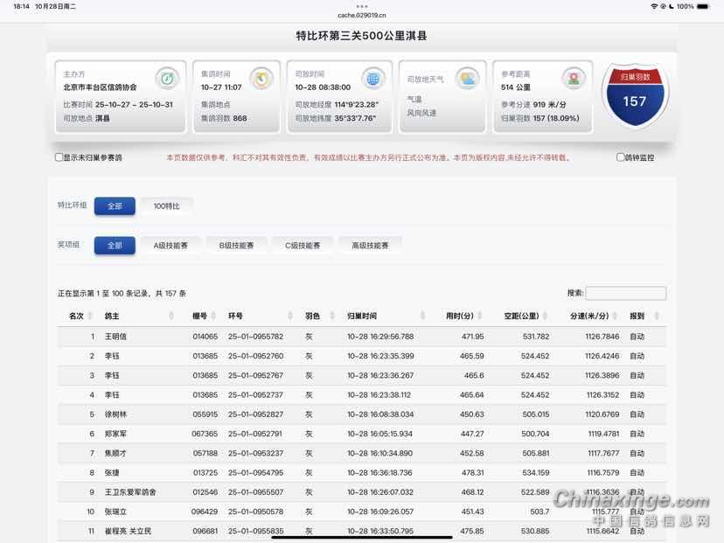Screen dimensions: 724x543
Task: Click the weather cloud-sun icon
Action: [x=468, y=79]
